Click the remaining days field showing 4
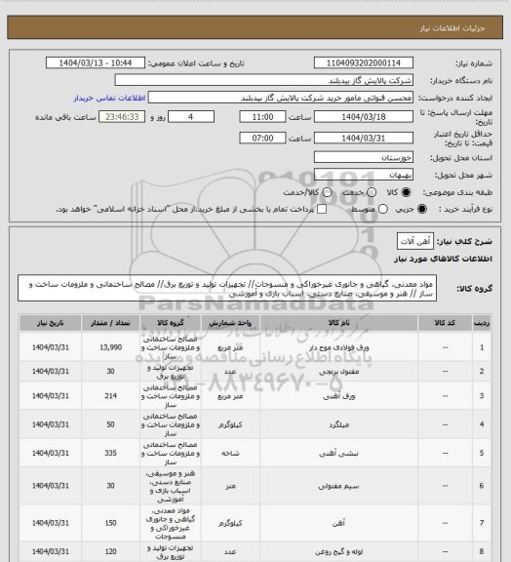The image size is (511, 562). point(191,117)
